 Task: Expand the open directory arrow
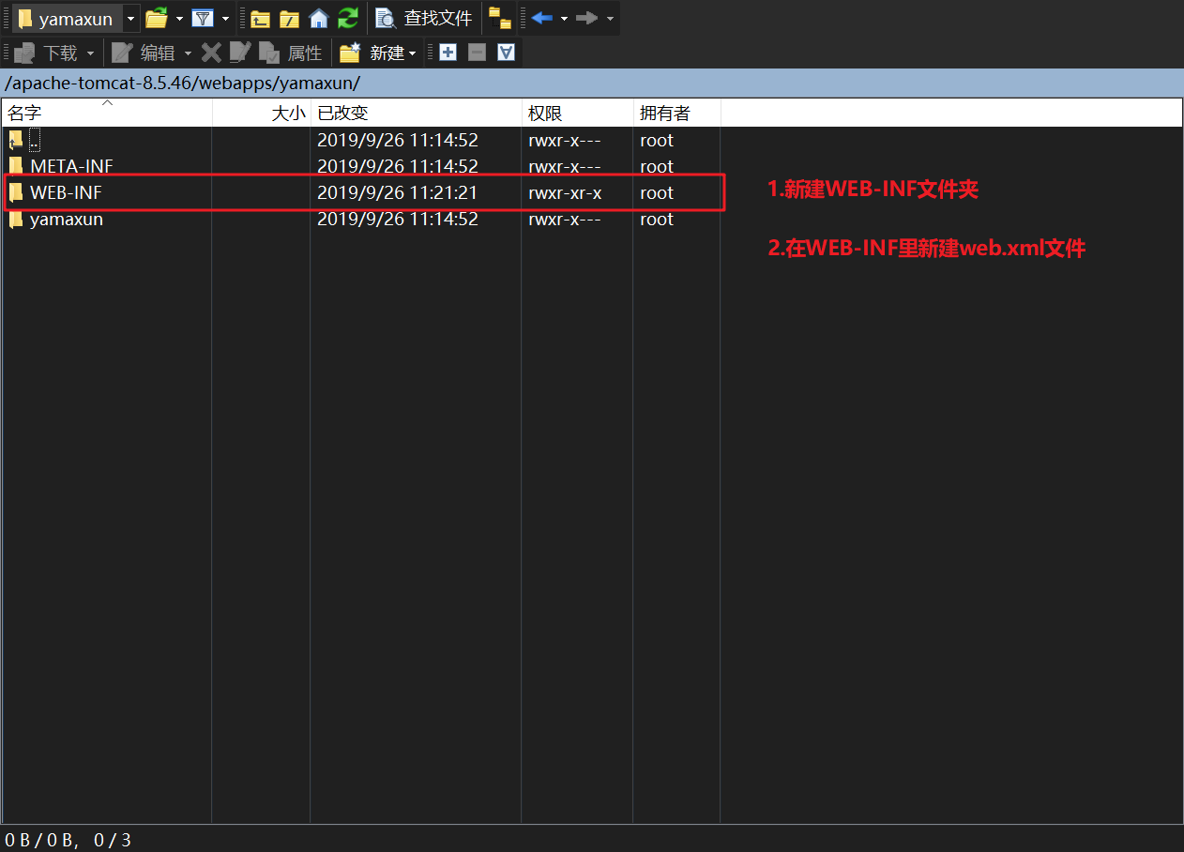point(178,18)
